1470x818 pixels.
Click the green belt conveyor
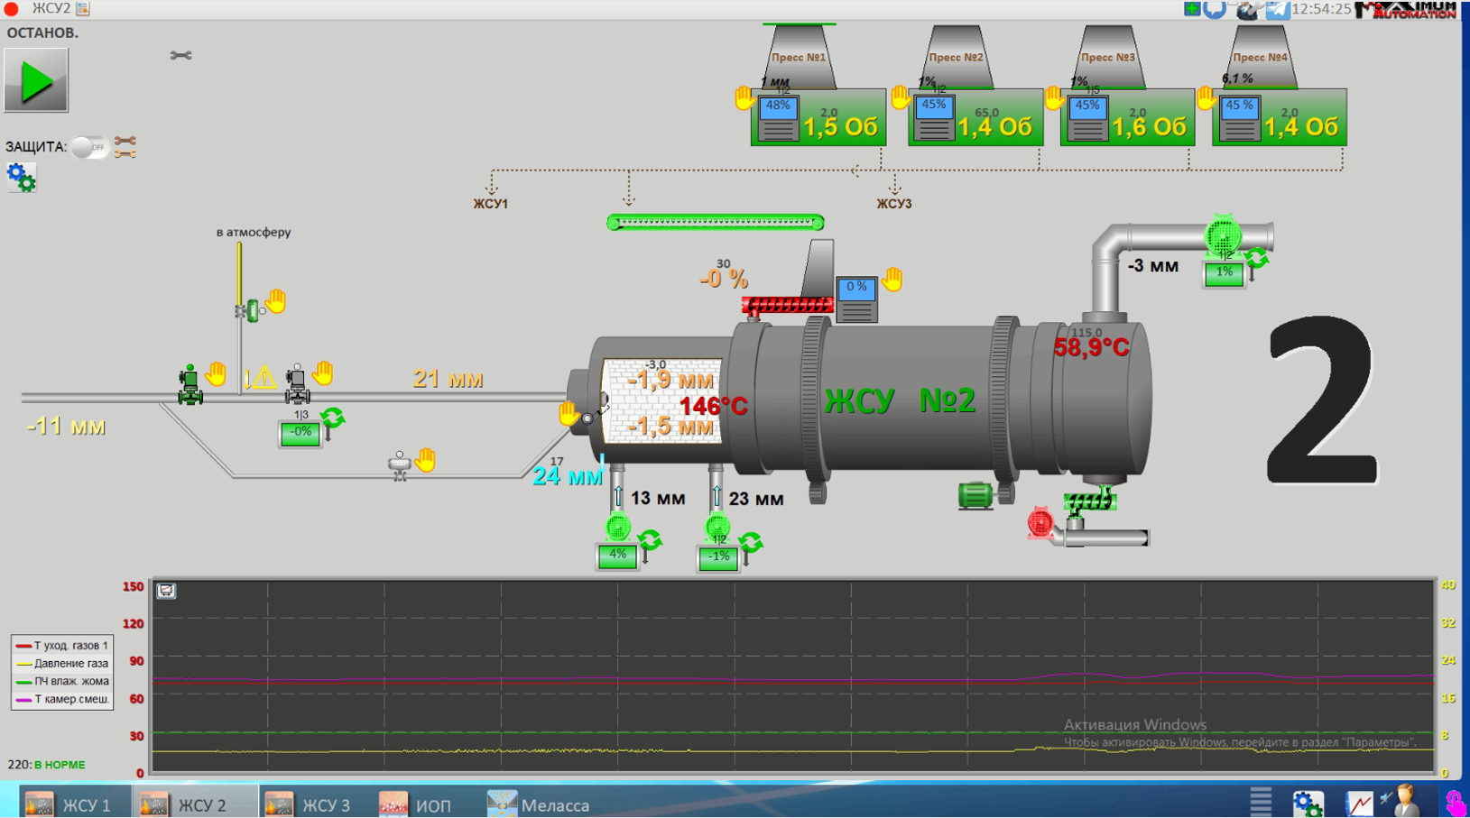point(716,222)
